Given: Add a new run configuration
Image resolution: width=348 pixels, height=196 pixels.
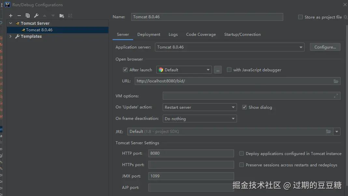Looking at the screenshot, I should point(11,16).
